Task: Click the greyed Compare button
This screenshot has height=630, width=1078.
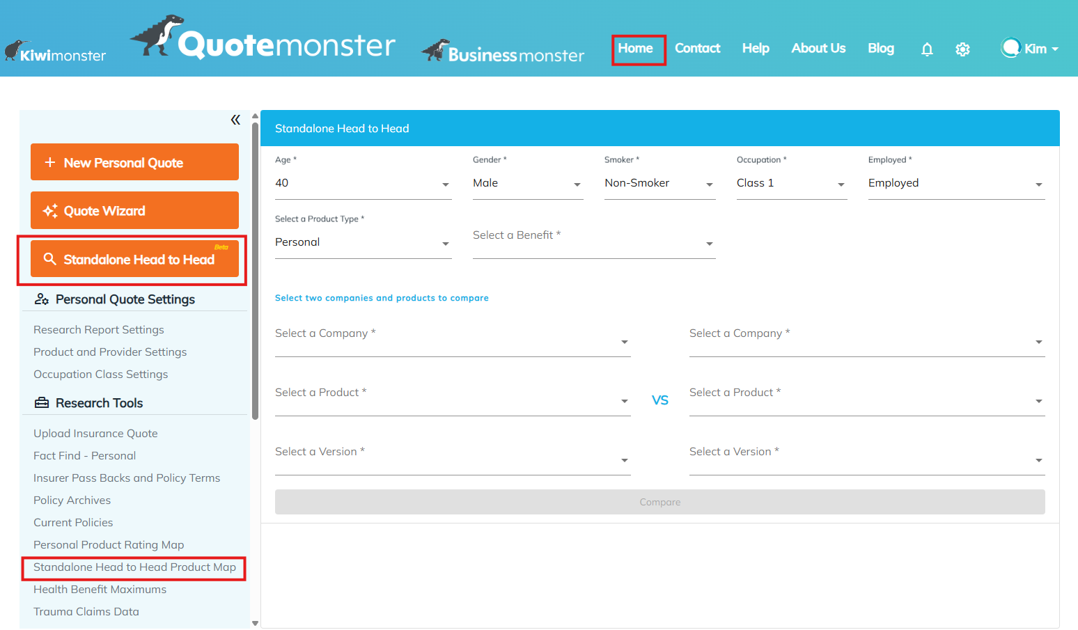Action: click(660, 502)
